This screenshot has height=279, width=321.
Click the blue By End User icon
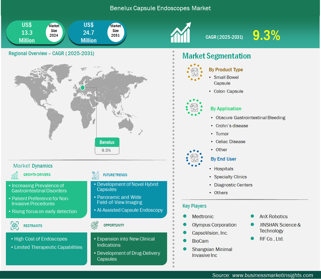[x=194, y=158]
